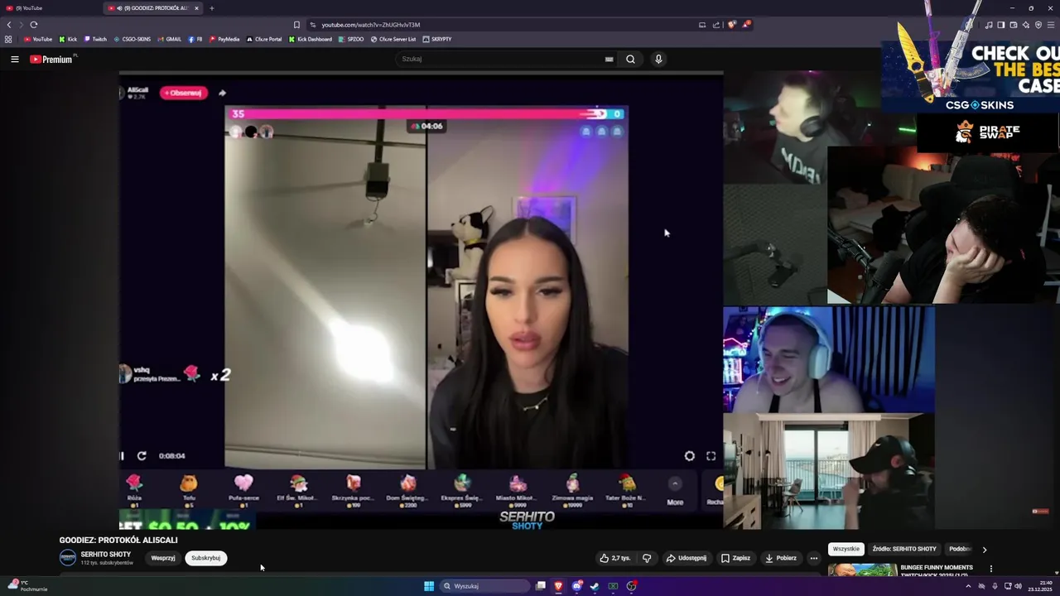The height and width of the screenshot is (596, 1060).
Task: Open the bookmarks apps grid icon
Action: click(x=8, y=39)
